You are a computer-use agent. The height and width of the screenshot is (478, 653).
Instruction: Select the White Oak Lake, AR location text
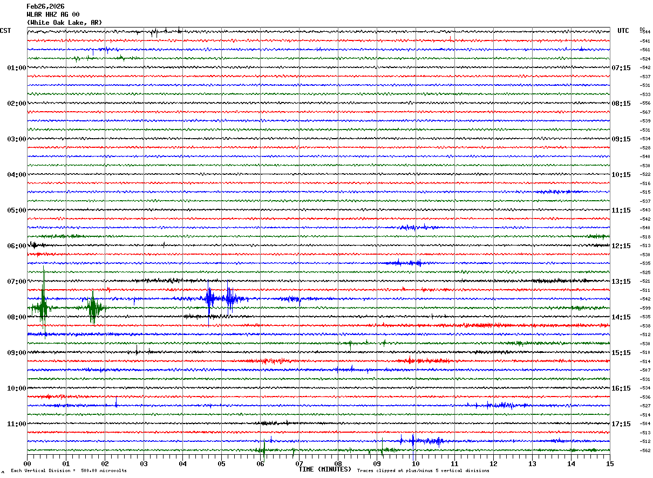pyautogui.click(x=64, y=23)
